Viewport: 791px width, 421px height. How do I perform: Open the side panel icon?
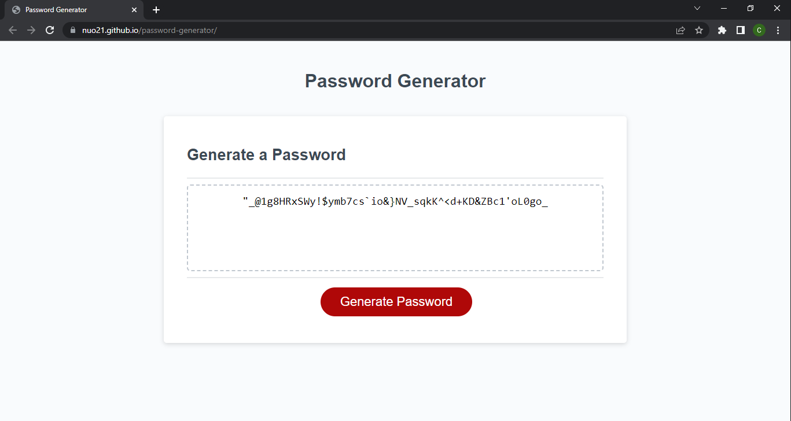741,30
